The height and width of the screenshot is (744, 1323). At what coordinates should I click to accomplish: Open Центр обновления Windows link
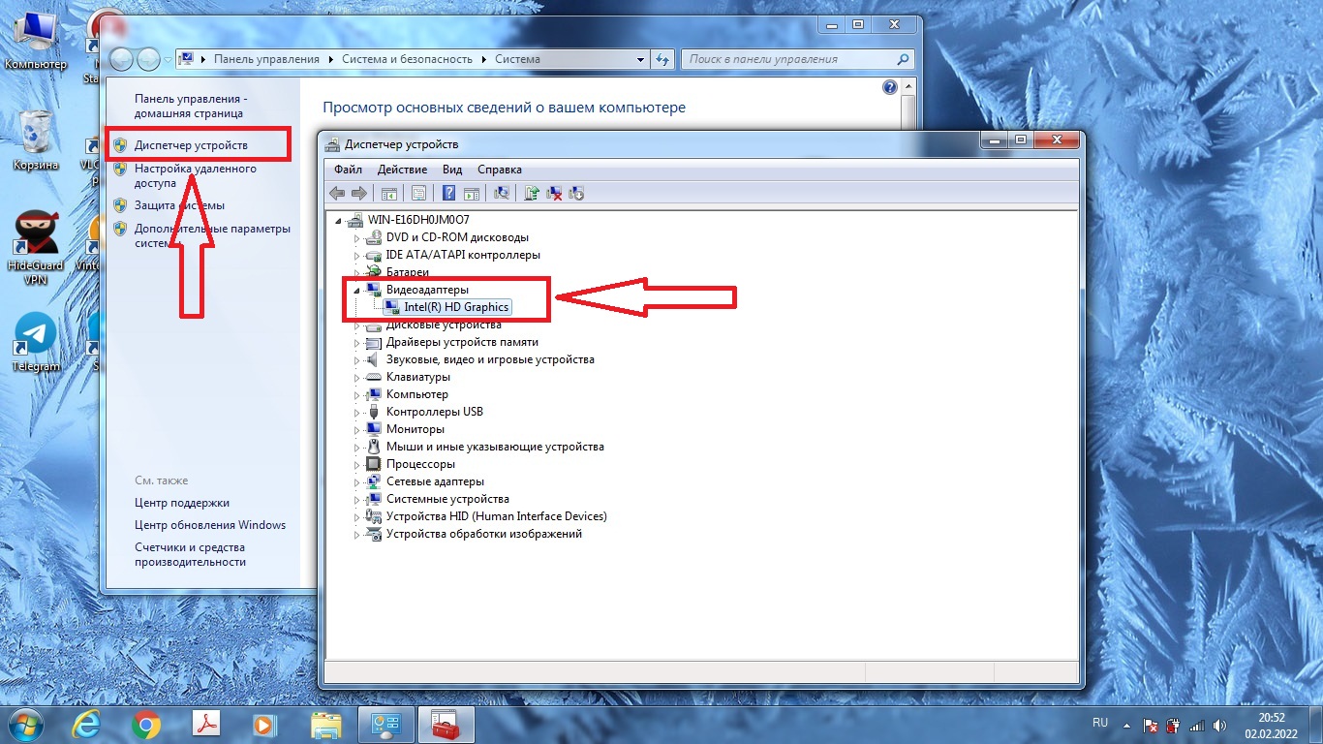click(210, 525)
